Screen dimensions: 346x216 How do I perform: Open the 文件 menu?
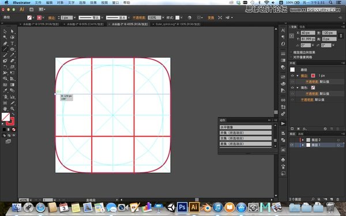pyautogui.click(x=38, y=3)
